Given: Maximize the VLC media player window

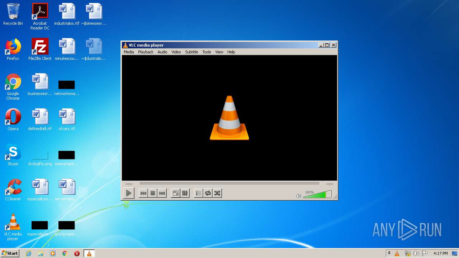Looking at the screenshot, I should click(x=327, y=45).
